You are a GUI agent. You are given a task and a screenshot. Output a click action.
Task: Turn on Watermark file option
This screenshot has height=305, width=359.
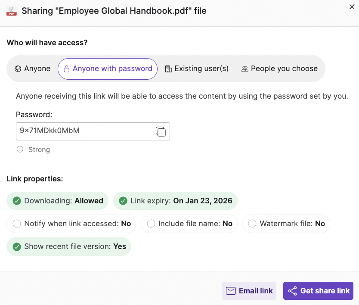(286, 224)
